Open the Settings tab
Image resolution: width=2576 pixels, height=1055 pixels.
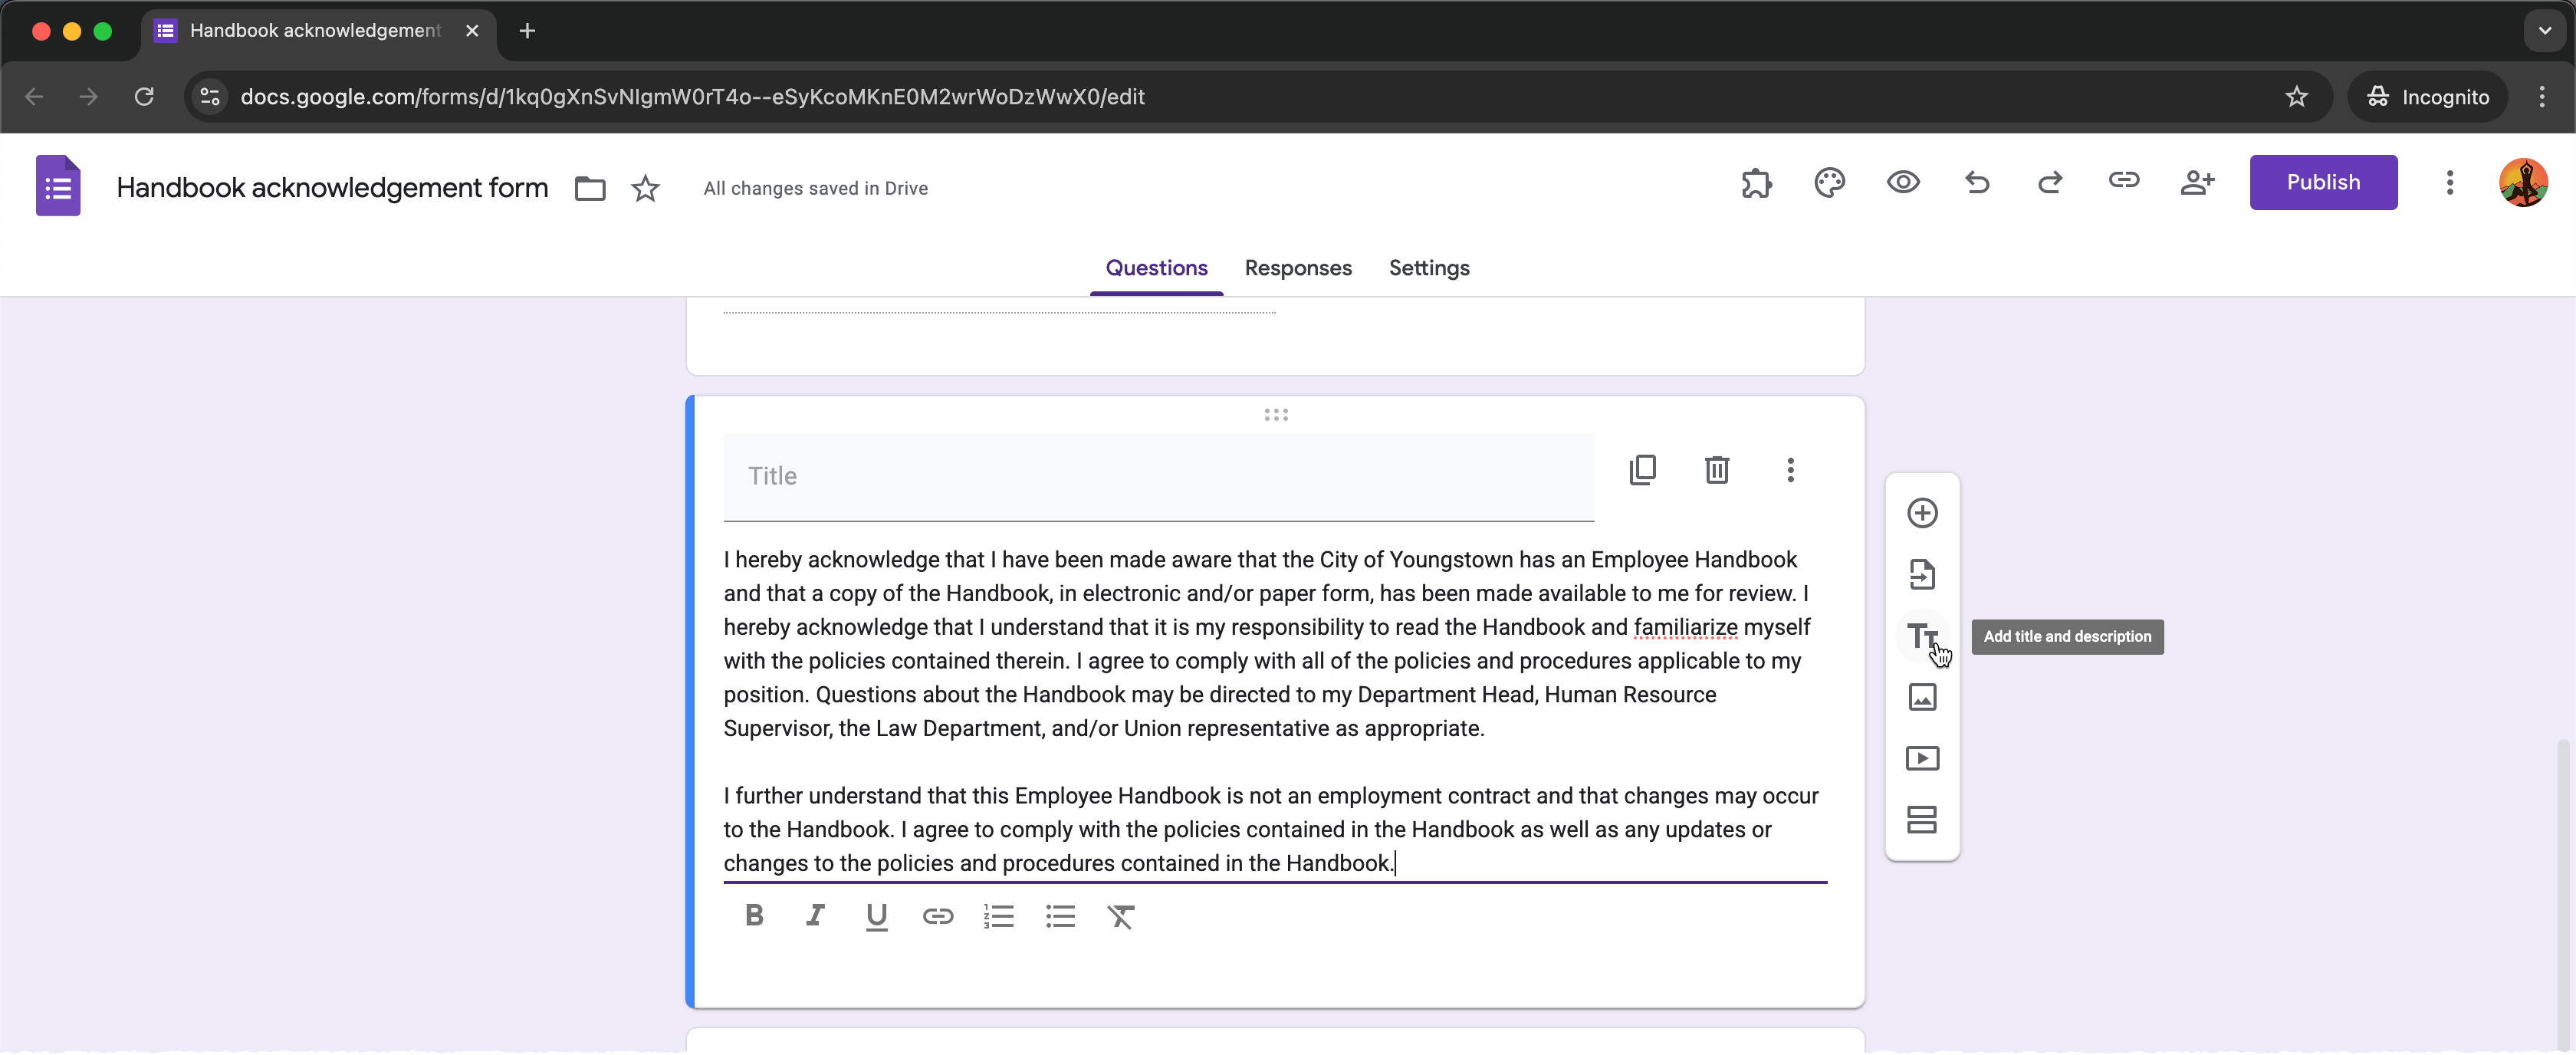point(1428,268)
